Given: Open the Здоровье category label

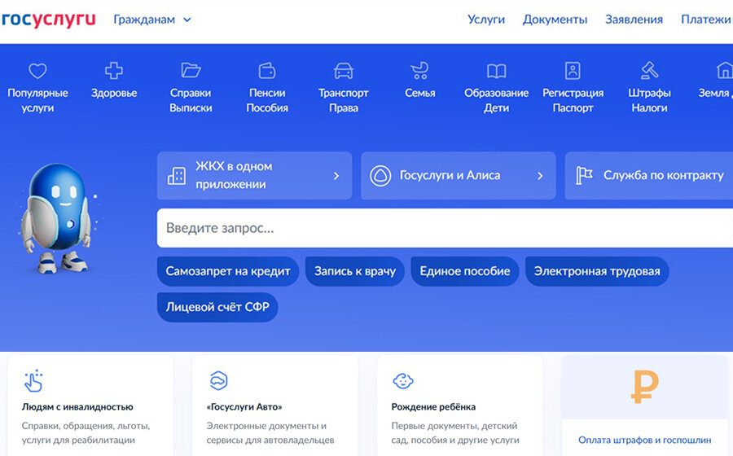Looking at the screenshot, I should [x=114, y=93].
